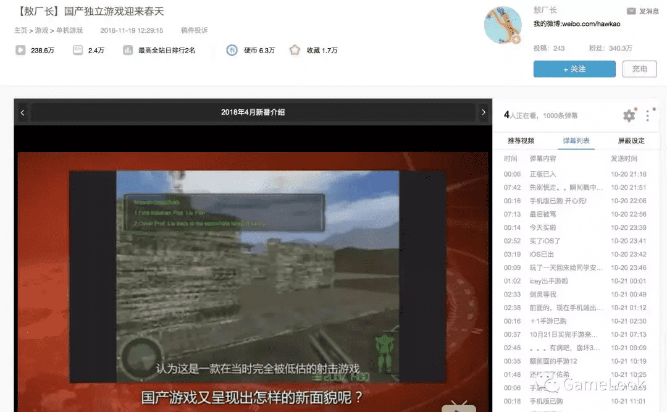Select the danmaku row starting 10月21日买完手游来

click(575, 335)
